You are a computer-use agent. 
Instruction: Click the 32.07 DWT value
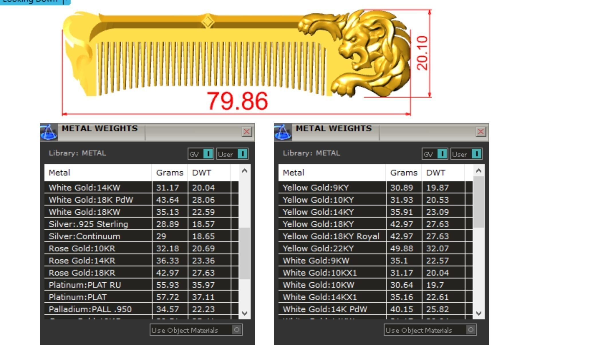[437, 248]
